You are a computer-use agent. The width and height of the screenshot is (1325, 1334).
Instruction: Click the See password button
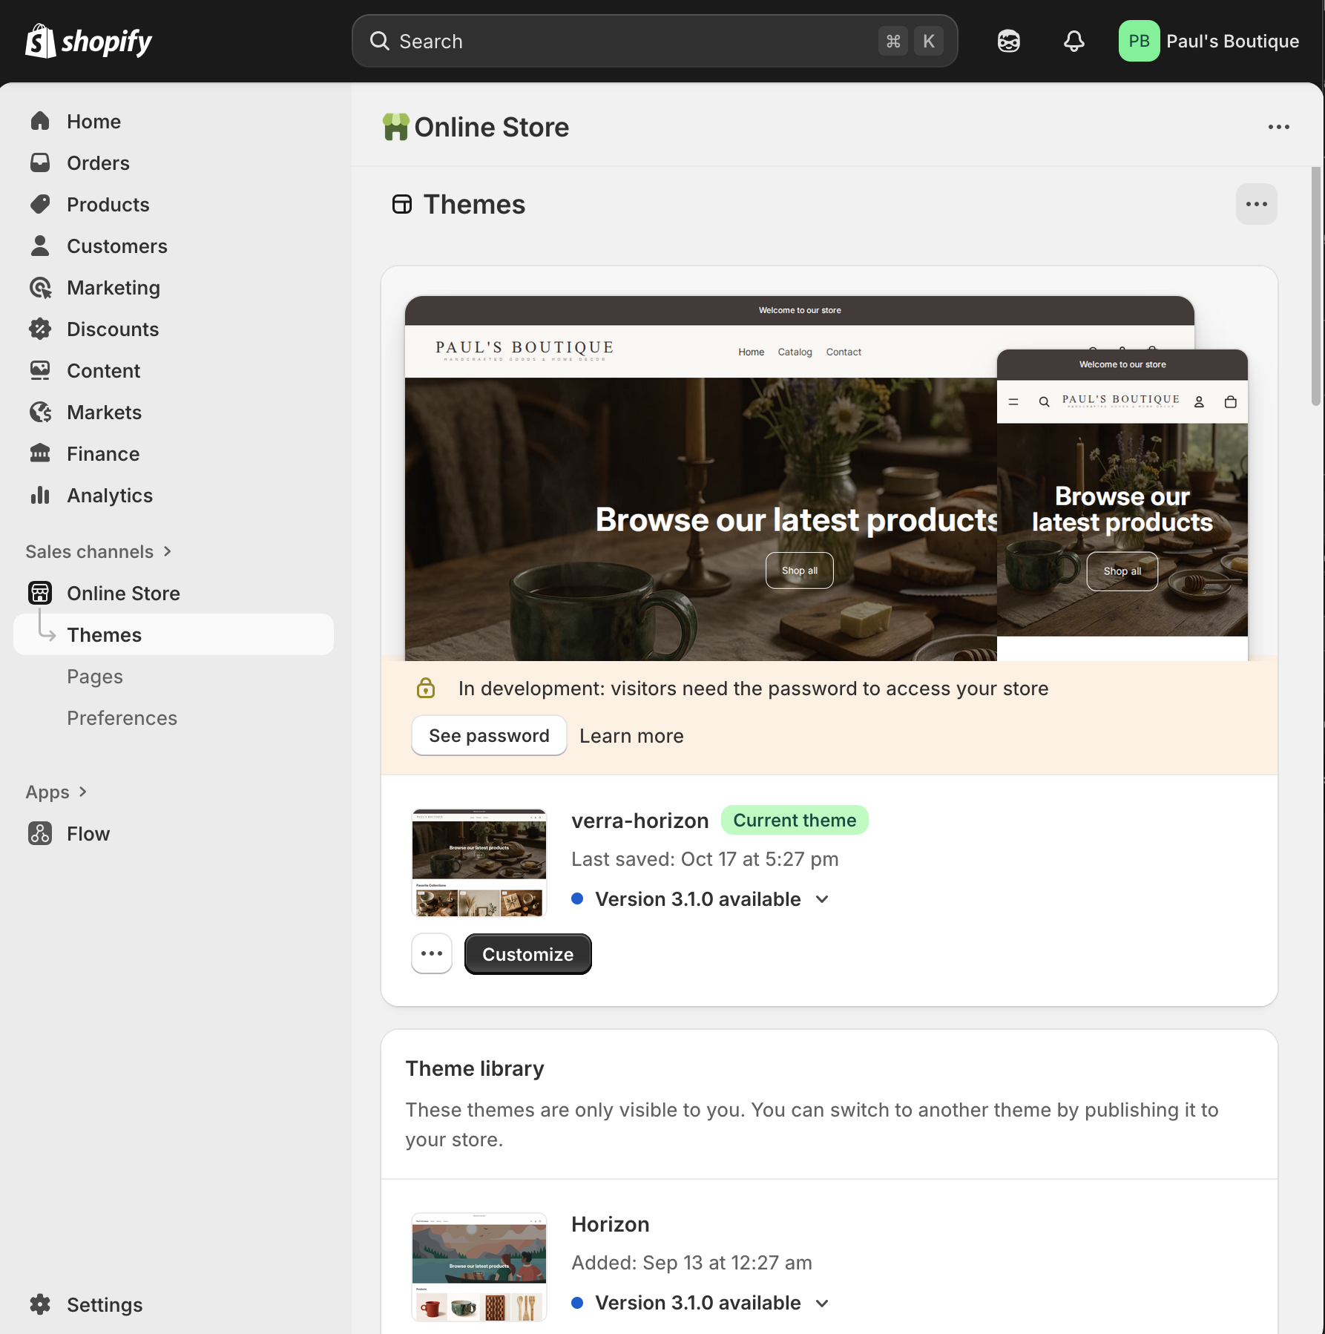click(489, 736)
